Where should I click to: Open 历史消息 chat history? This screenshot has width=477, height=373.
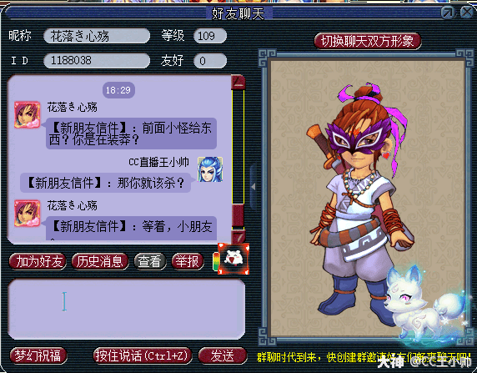click(x=99, y=261)
